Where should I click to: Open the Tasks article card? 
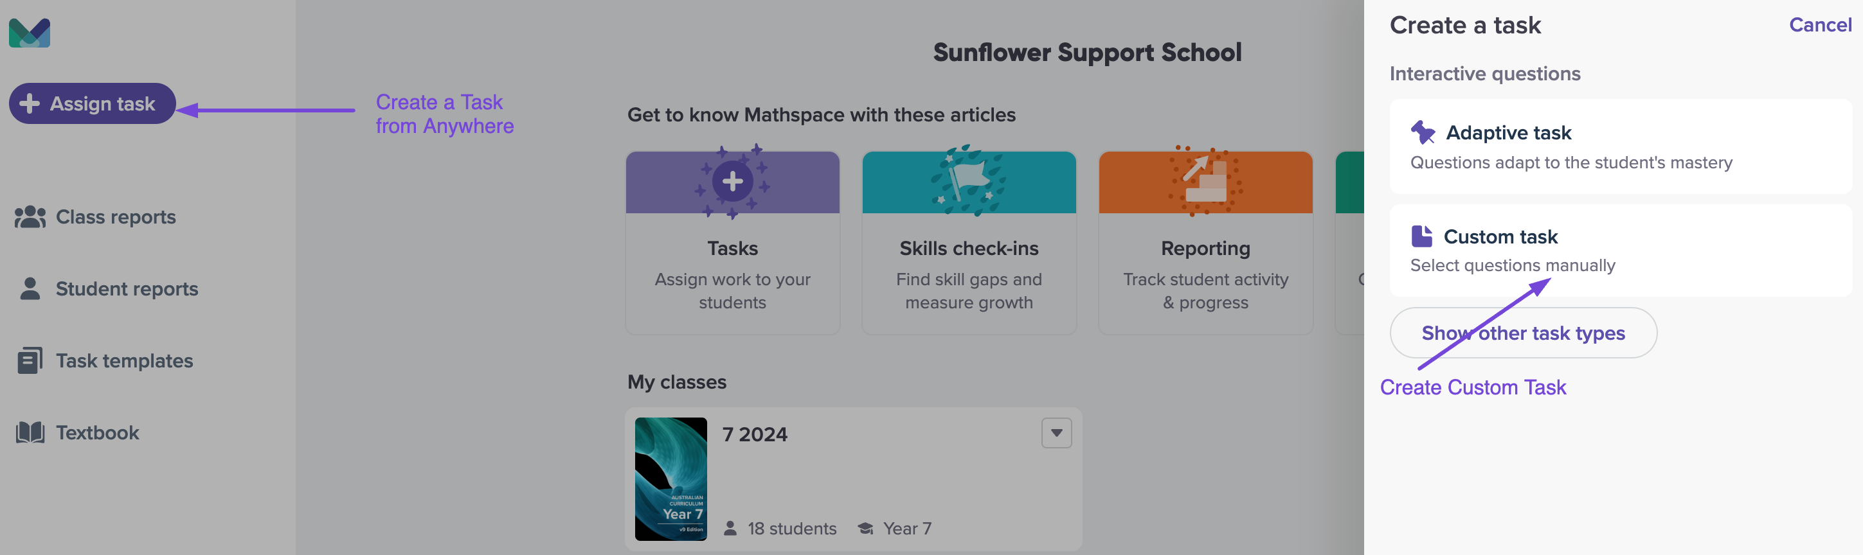tap(733, 242)
